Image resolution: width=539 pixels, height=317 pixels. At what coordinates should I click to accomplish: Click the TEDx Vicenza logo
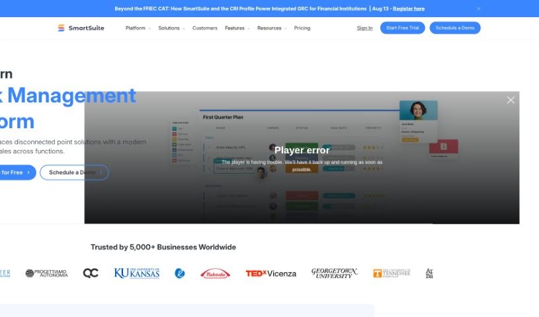(x=271, y=273)
